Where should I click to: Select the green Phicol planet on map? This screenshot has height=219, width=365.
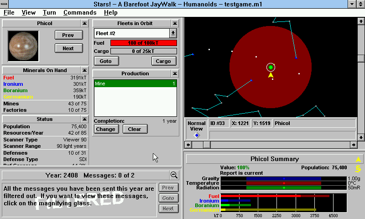click(x=271, y=68)
